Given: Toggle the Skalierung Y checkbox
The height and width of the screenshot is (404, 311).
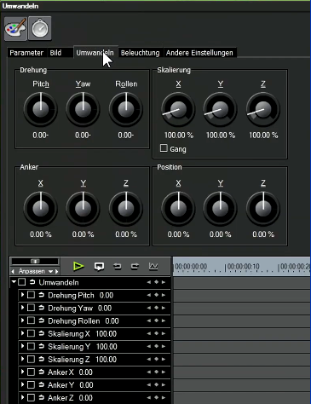Looking at the screenshot, I should (x=31, y=346).
